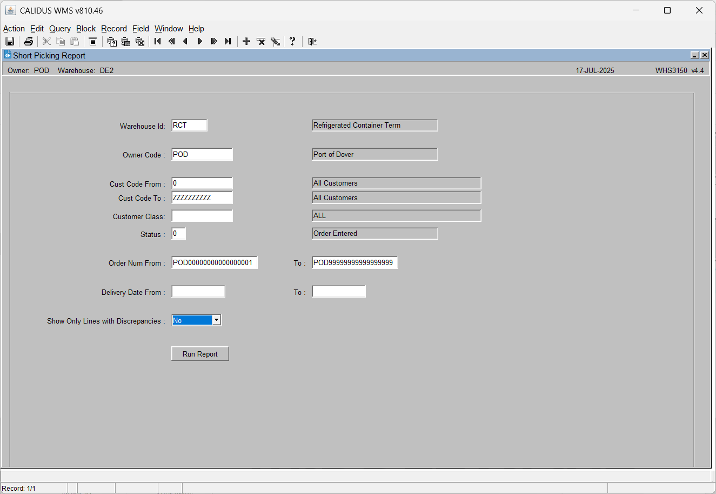This screenshot has width=716, height=494.
Task: Click the Print toolbar icon
Action: (29, 41)
